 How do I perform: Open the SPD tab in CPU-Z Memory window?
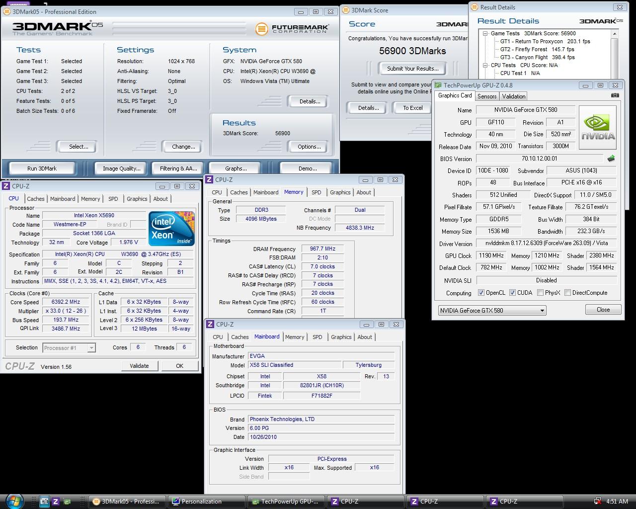point(317,192)
